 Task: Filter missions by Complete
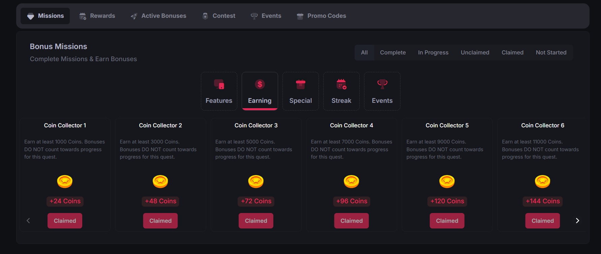[393, 52]
